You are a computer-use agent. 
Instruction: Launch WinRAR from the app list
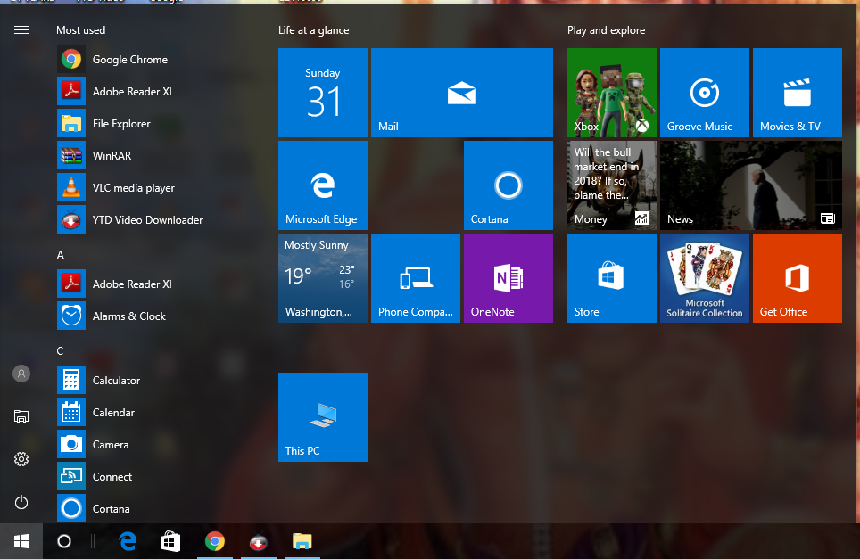[132, 155]
